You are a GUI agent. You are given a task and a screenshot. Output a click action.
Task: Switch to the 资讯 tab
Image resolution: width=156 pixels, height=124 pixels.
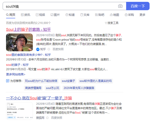(25, 15)
